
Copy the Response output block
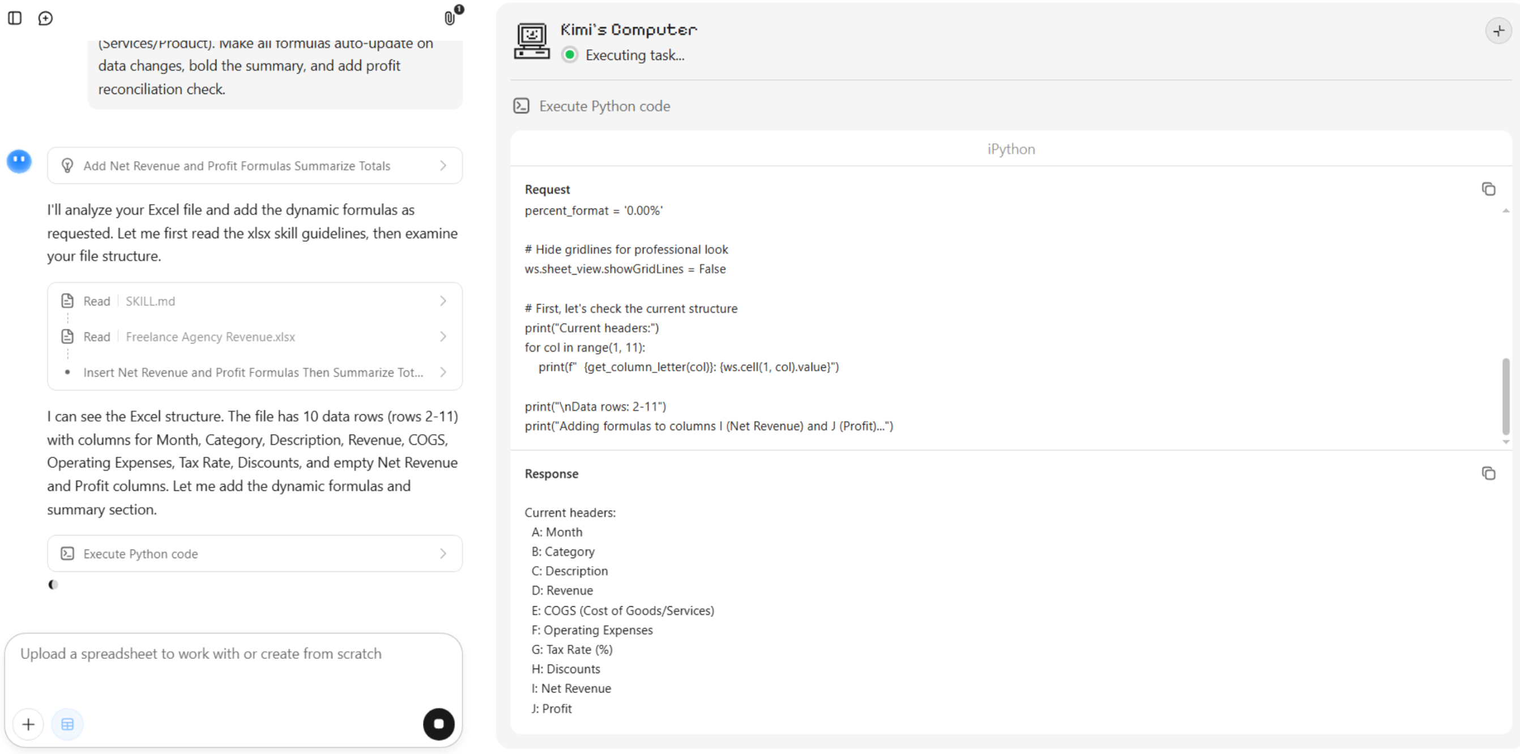point(1488,473)
